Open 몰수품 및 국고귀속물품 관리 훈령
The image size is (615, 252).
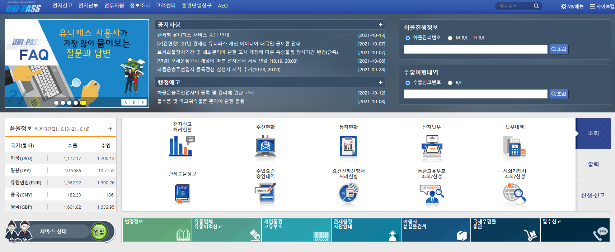coord(201,101)
